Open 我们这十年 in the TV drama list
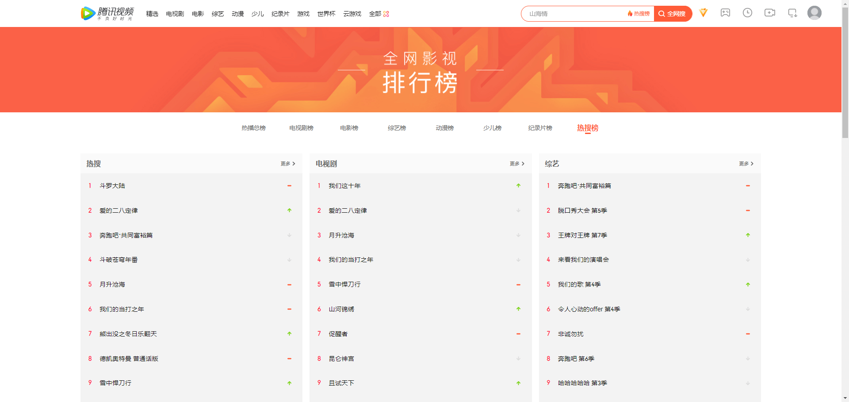This screenshot has width=849, height=402. (344, 186)
